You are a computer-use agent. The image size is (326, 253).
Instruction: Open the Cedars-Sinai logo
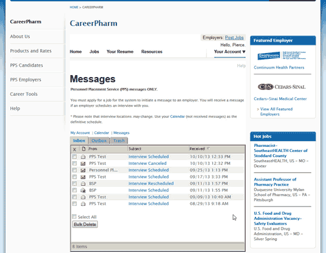click(281, 87)
